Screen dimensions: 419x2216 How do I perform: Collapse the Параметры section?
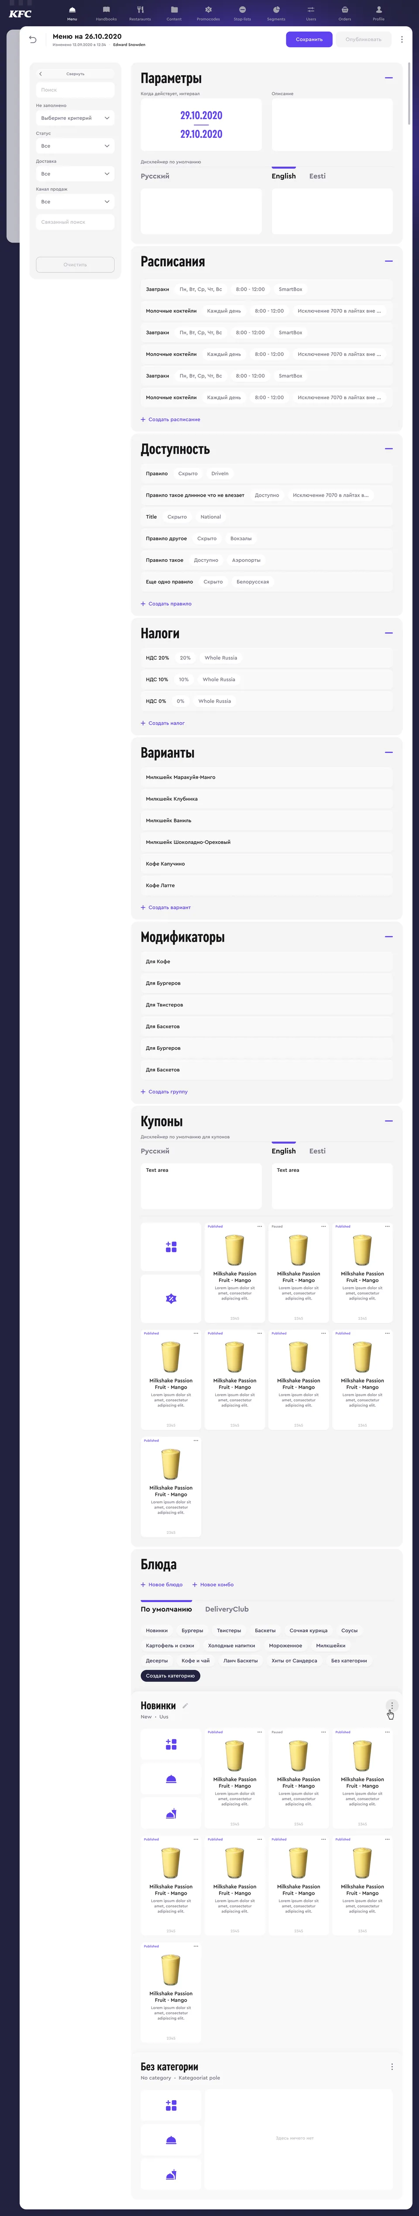point(389,78)
